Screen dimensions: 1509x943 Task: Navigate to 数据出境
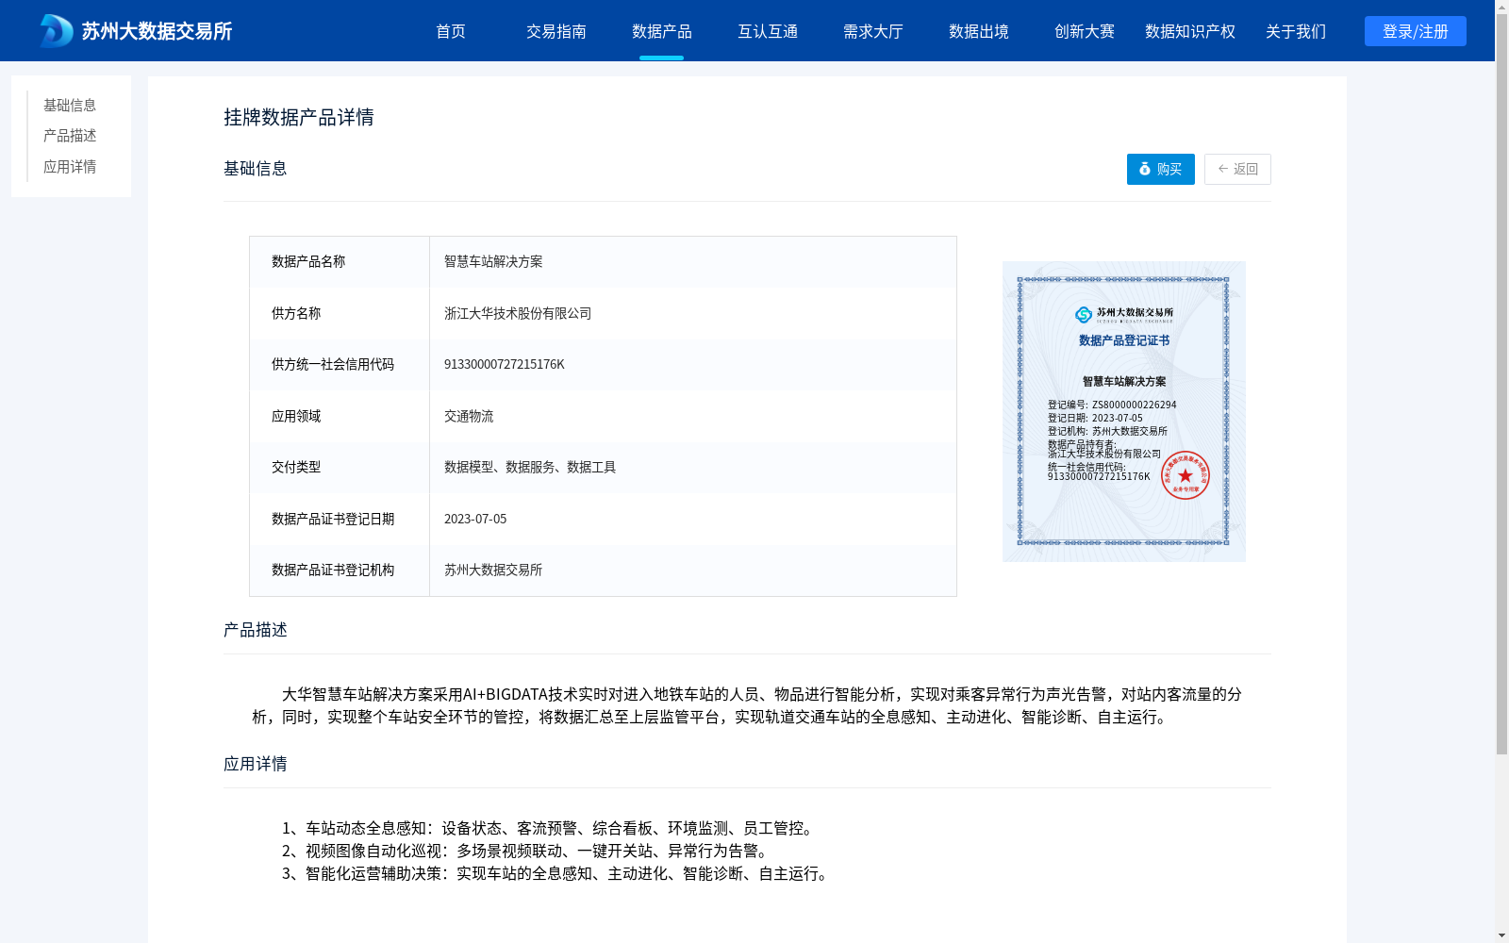coord(979,31)
